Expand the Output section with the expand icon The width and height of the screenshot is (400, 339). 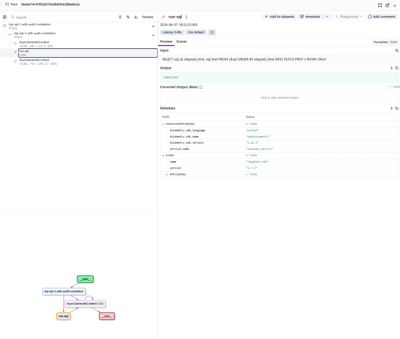click(392, 68)
